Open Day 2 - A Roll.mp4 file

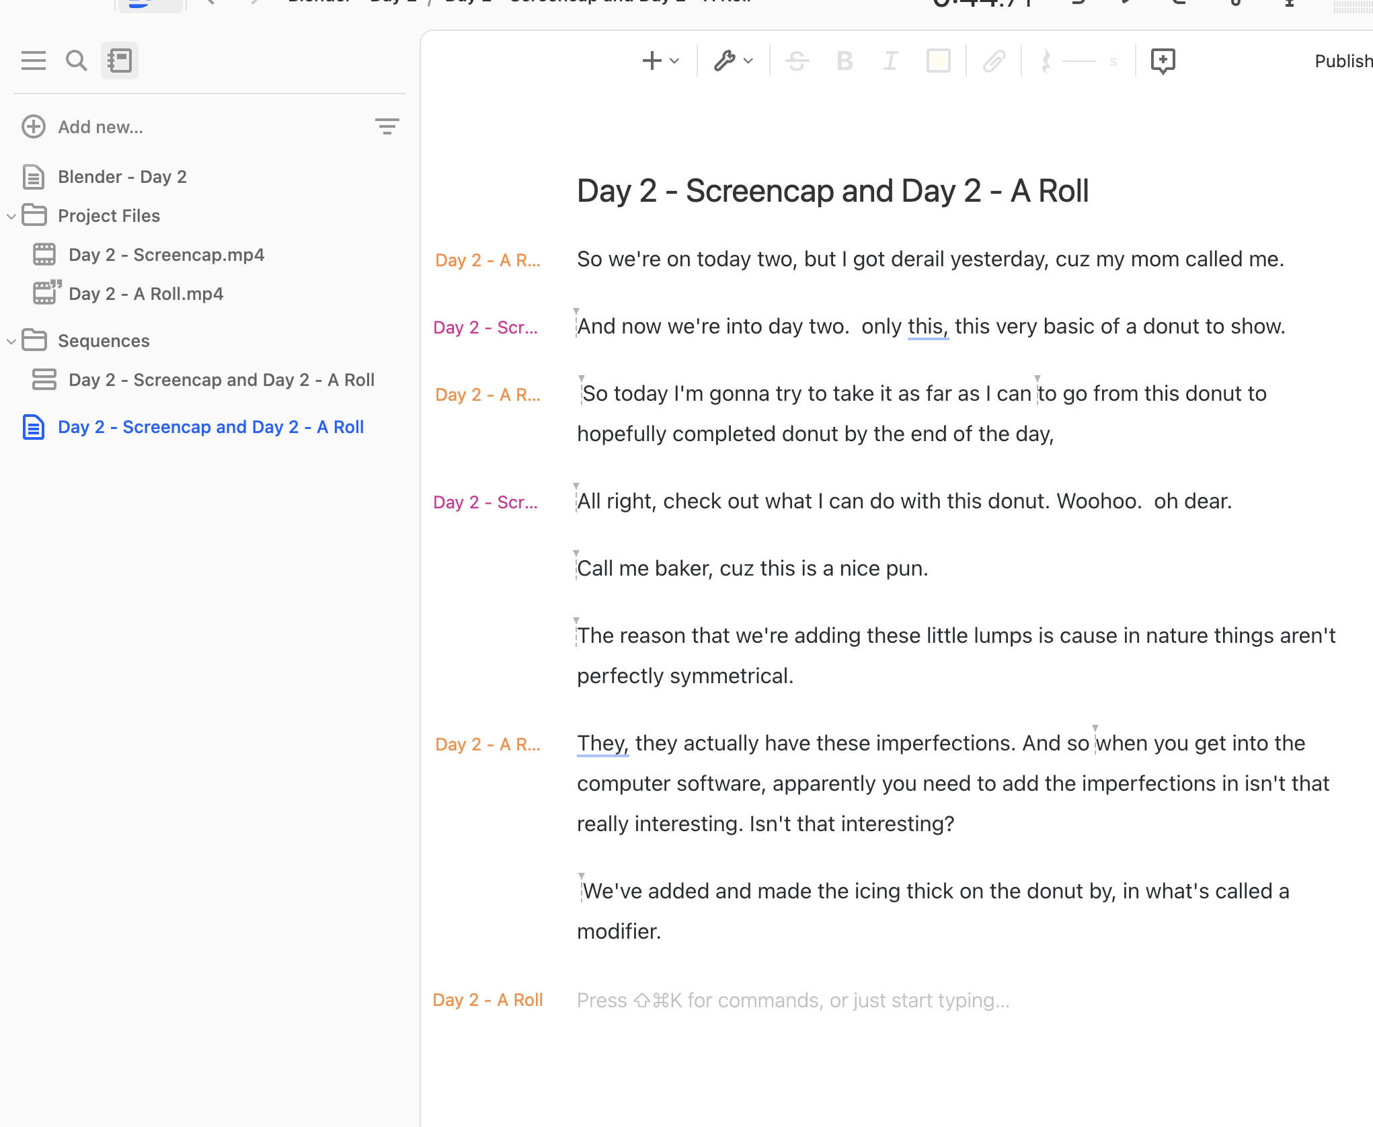146,294
